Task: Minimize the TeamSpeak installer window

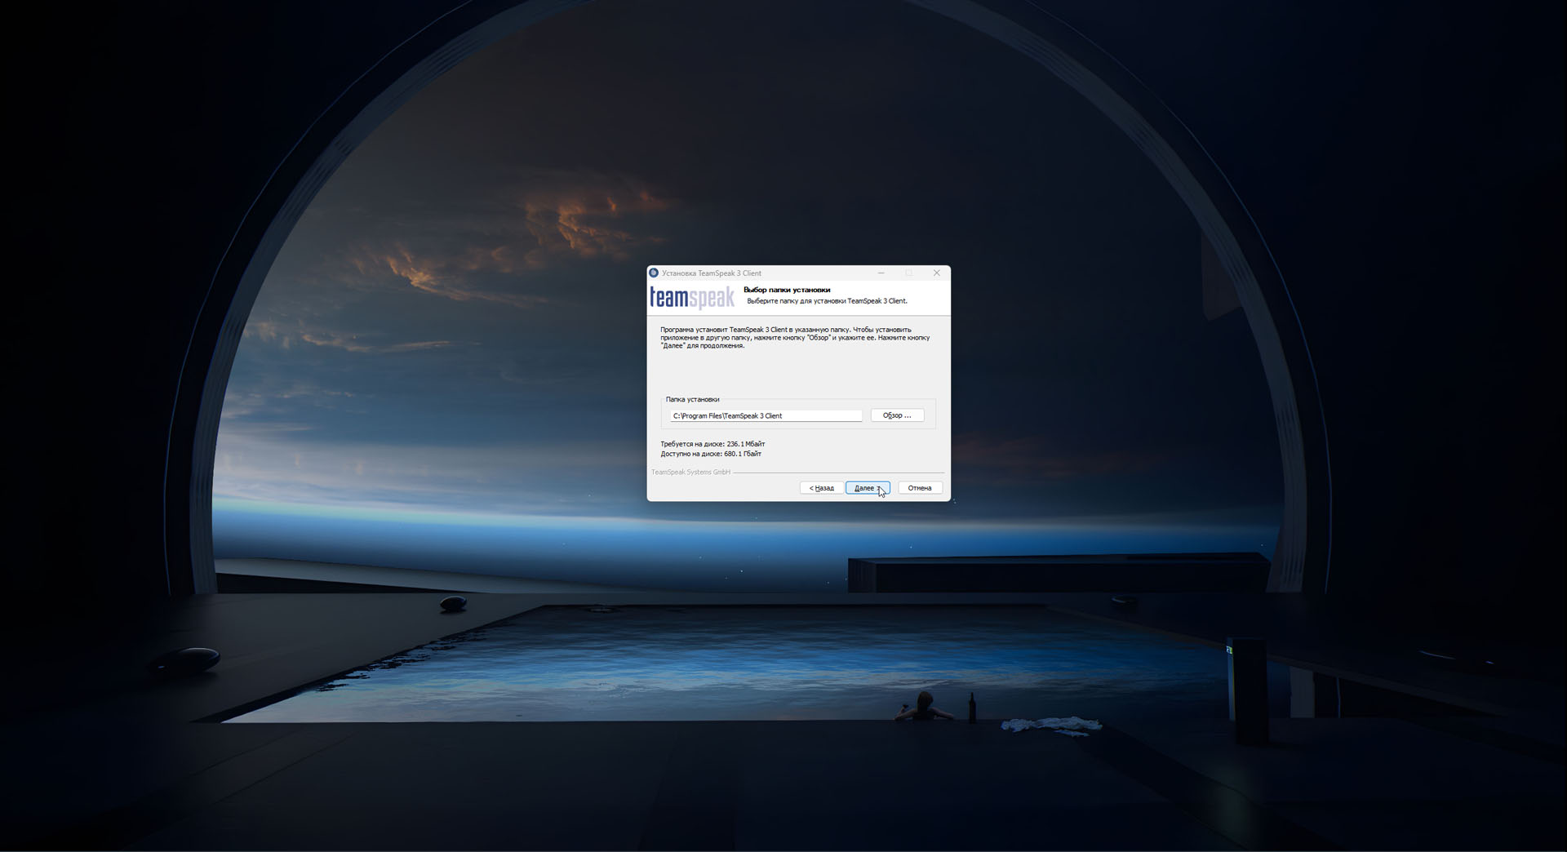Action: 881,273
